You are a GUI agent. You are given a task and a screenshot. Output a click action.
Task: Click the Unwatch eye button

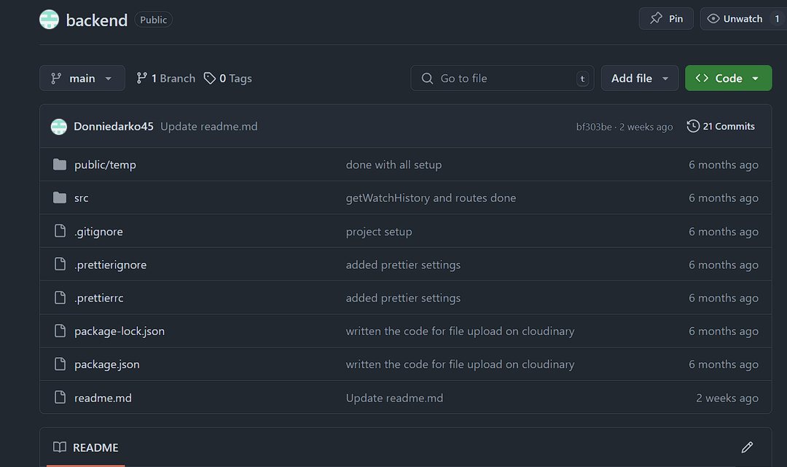coord(735,18)
